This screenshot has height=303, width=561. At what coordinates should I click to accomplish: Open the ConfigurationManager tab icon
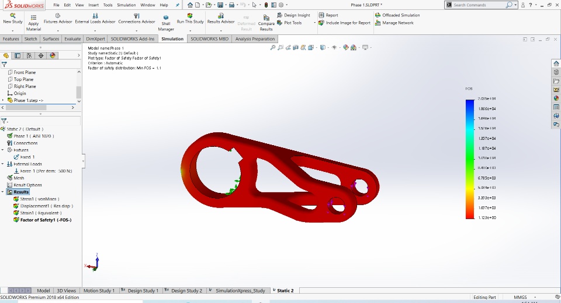[x=29, y=55]
